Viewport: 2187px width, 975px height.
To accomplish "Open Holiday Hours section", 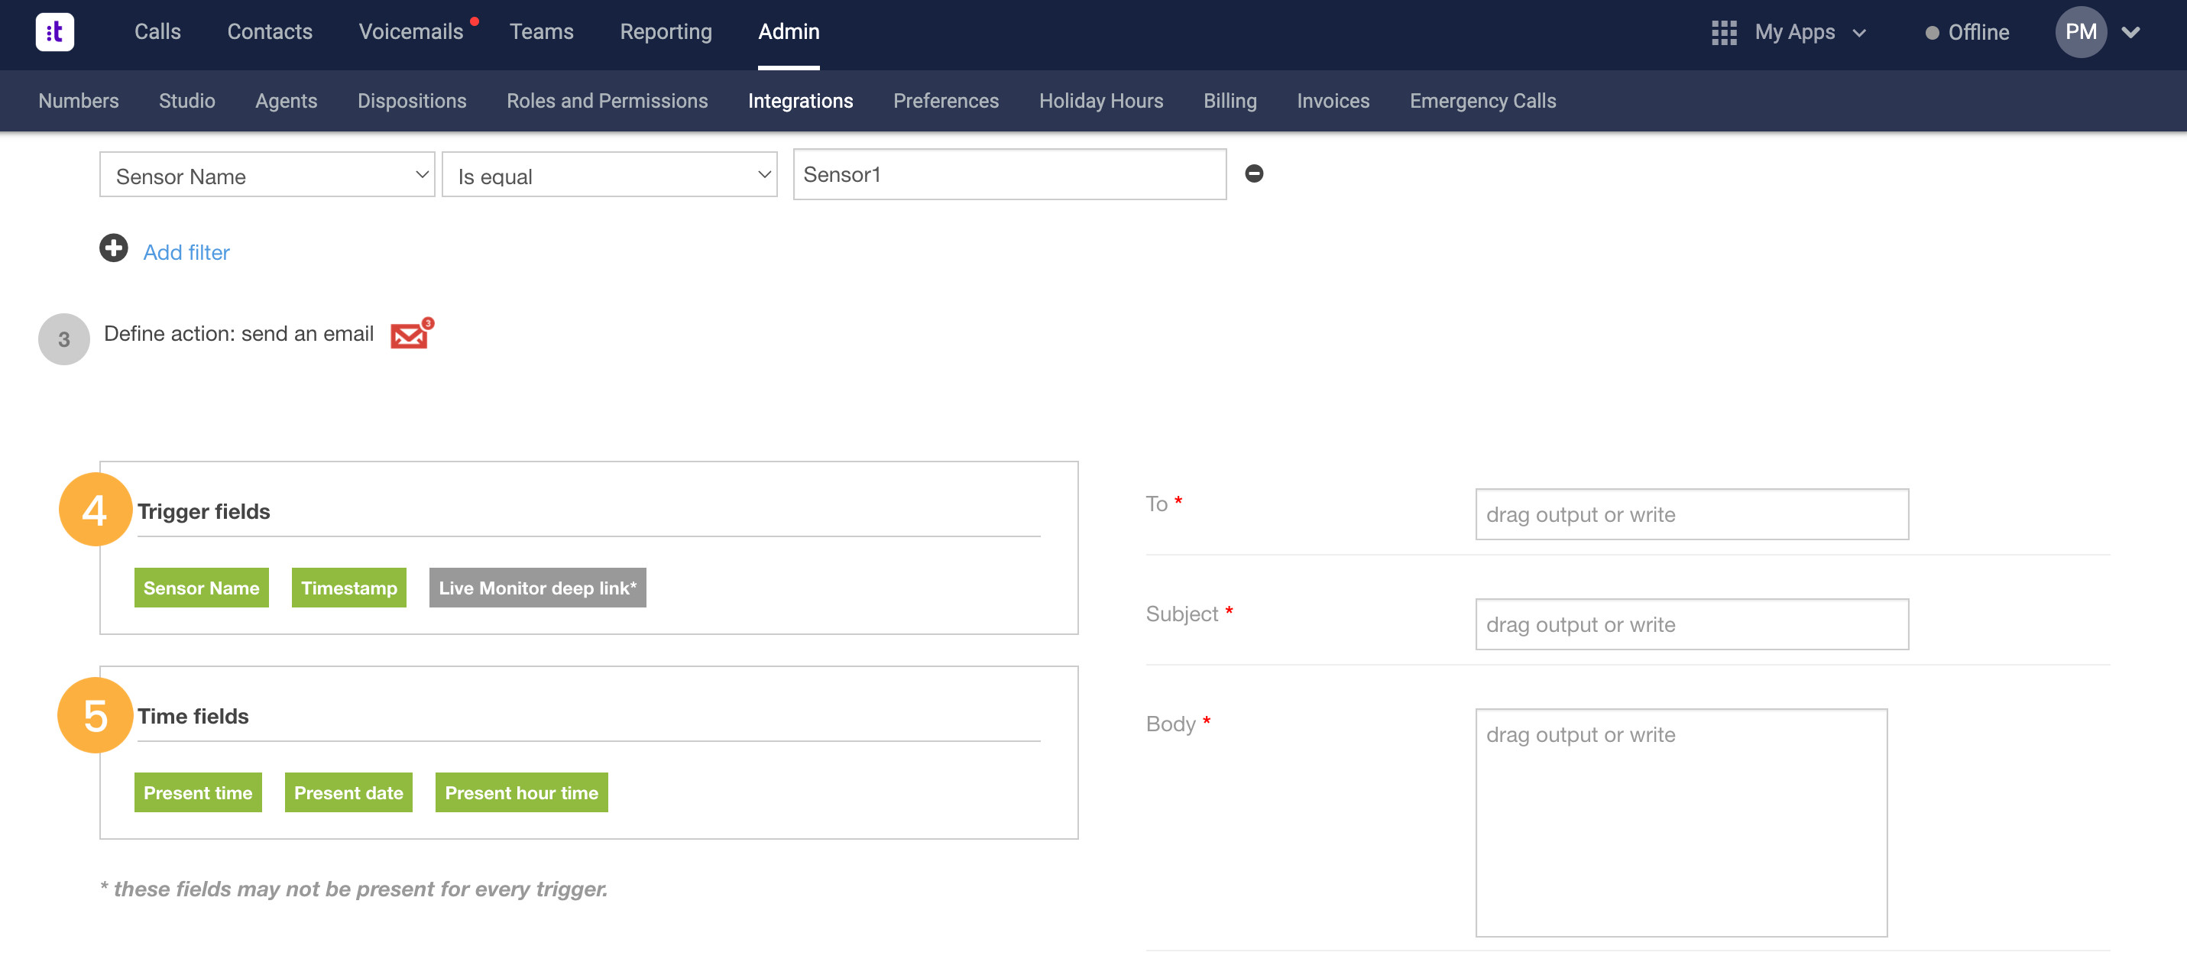I will (x=1101, y=101).
